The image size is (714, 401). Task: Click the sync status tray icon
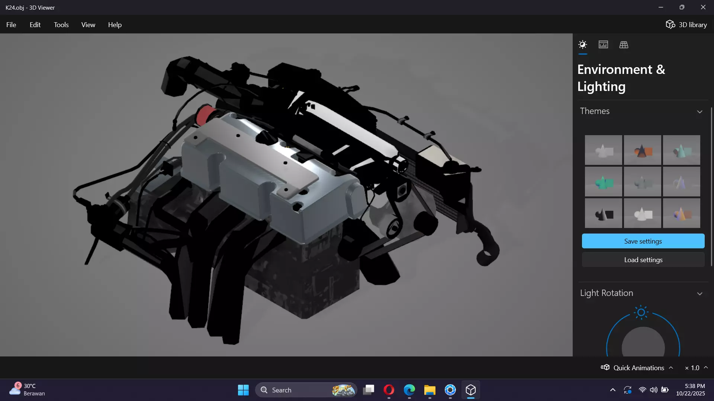tap(628, 390)
